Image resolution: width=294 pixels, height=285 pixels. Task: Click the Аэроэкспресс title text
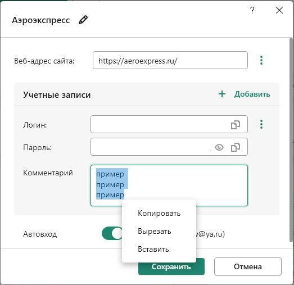pos(41,20)
